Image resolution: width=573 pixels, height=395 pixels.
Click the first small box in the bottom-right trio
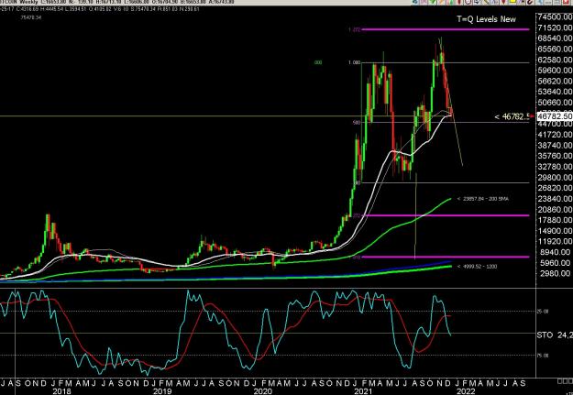[559, 381]
